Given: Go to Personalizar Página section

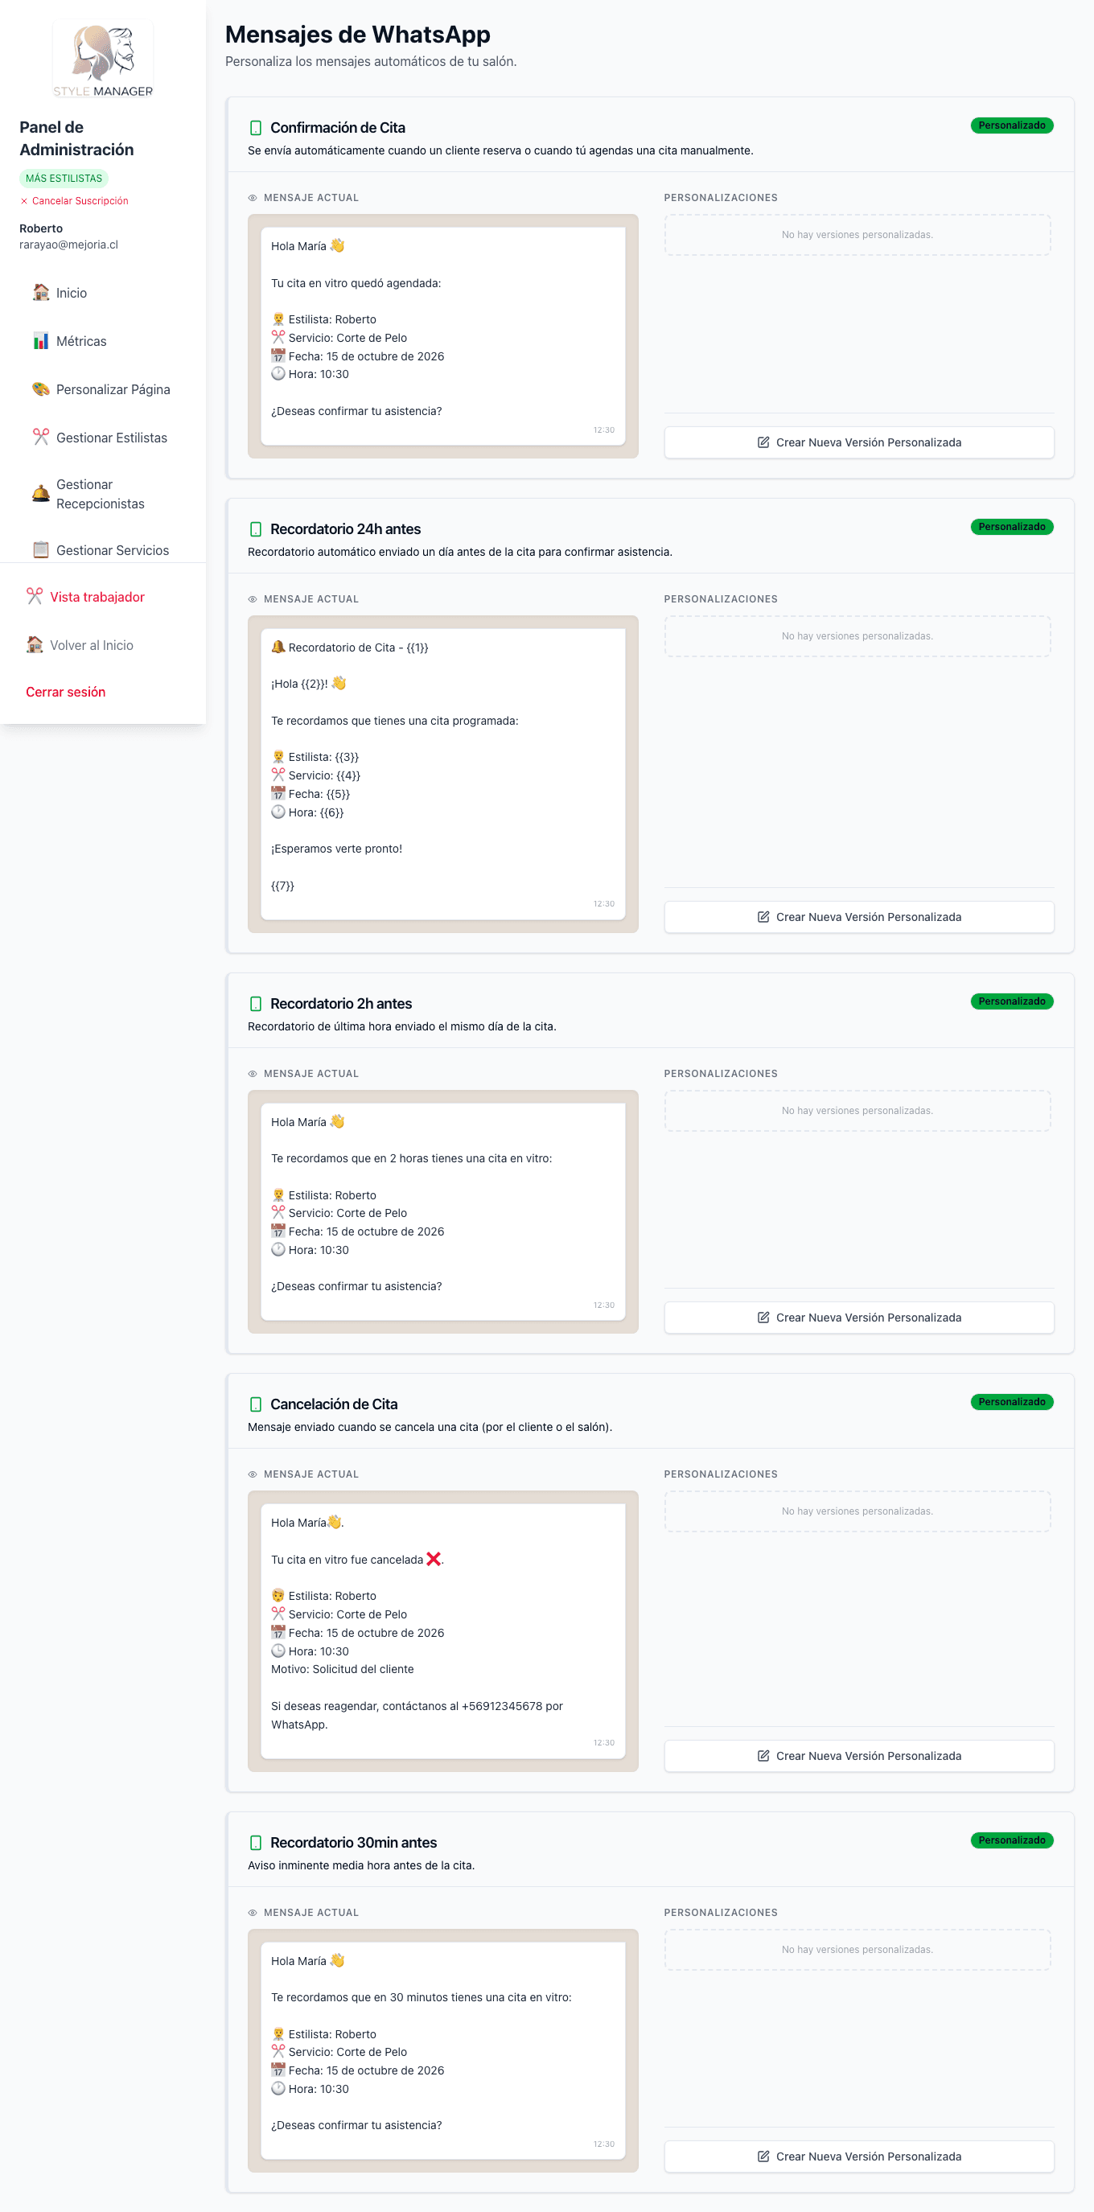Looking at the screenshot, I should pos(113,389).
